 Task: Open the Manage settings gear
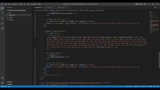point(2,83)
